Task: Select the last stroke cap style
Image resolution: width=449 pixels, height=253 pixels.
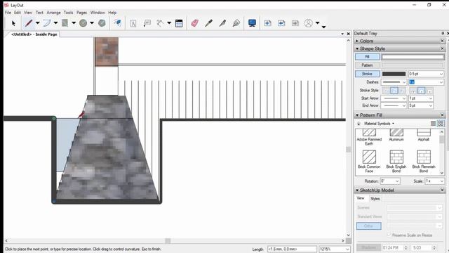Action: pos(429,91)
